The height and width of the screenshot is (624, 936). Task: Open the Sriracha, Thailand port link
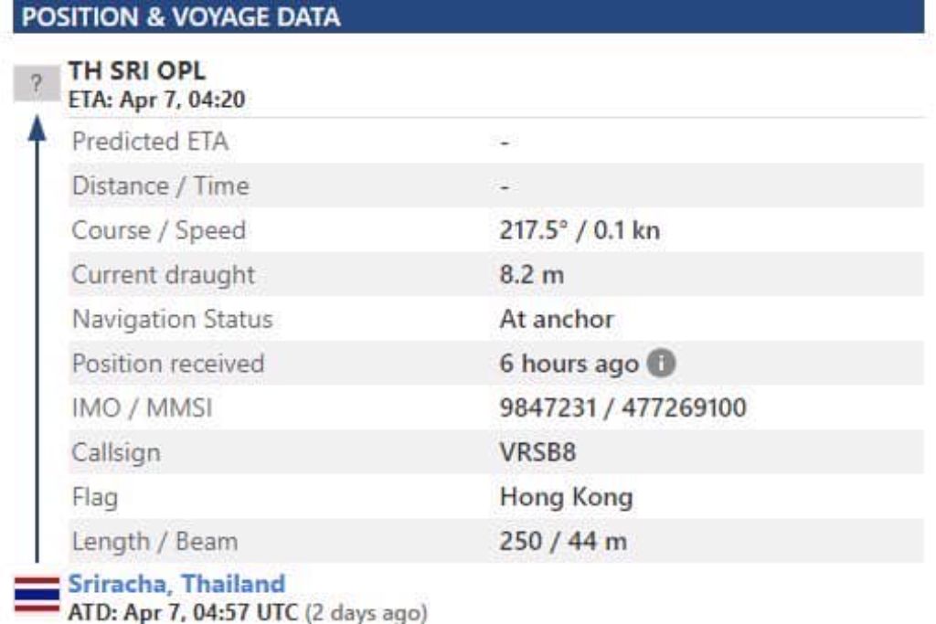[176, 584]
